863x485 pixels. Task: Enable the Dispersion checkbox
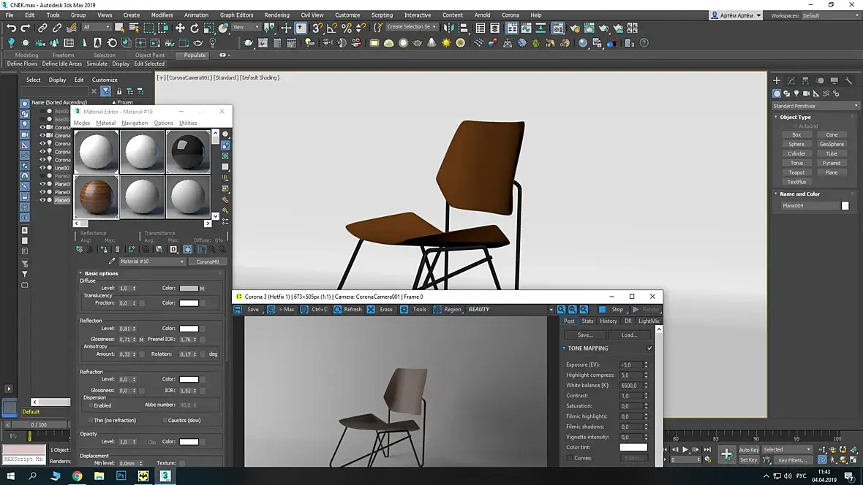(x=91, y=405)
